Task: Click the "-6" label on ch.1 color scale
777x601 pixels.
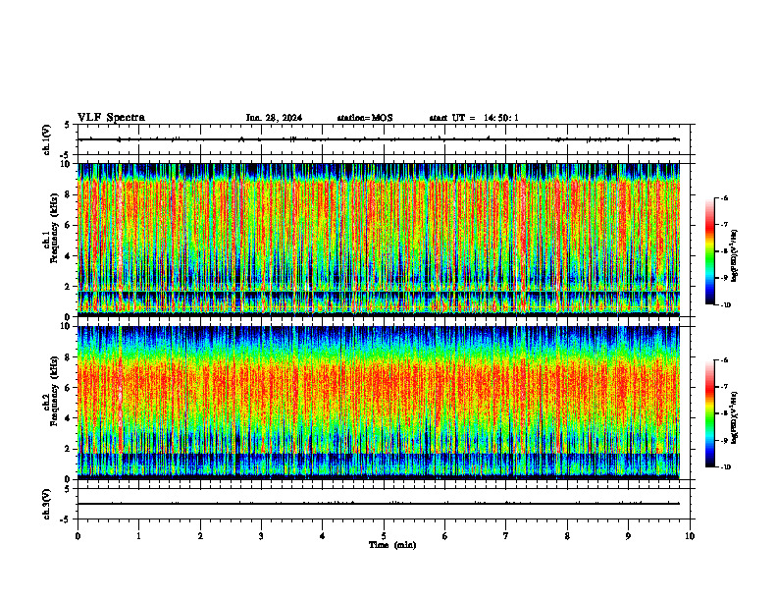Action: pyautogui.click(x=724, y=197)
